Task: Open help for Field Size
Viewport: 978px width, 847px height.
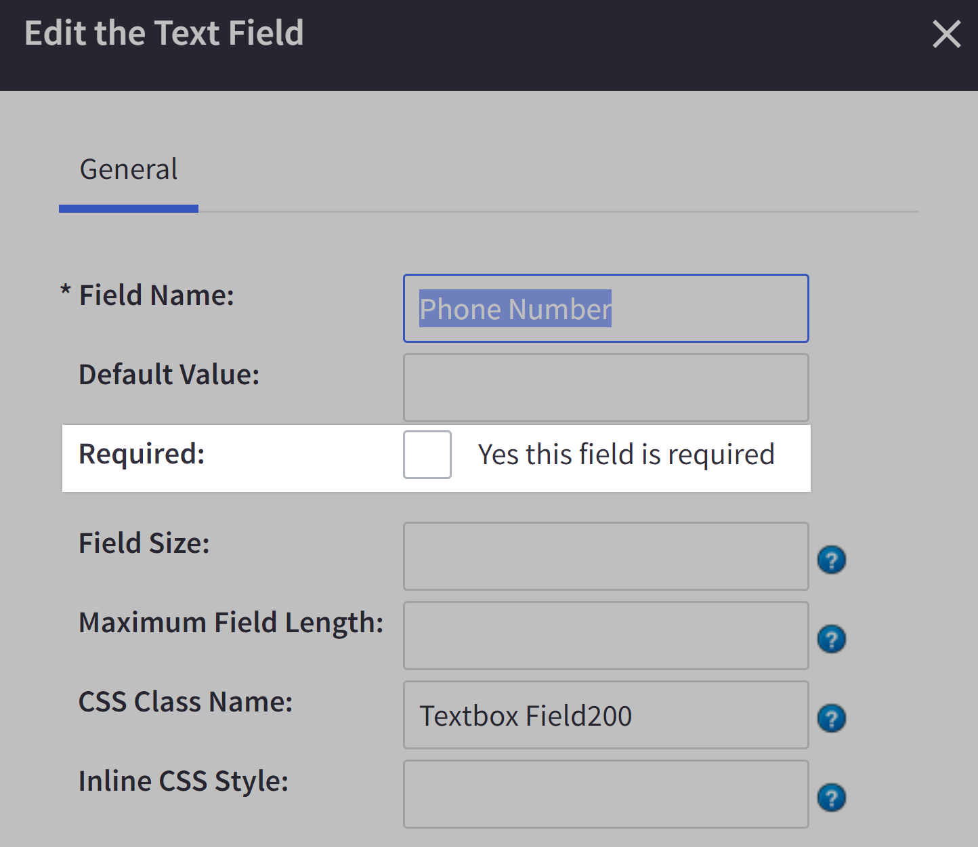Action: [832, 560]
